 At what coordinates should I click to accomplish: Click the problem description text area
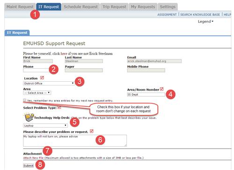75,141
